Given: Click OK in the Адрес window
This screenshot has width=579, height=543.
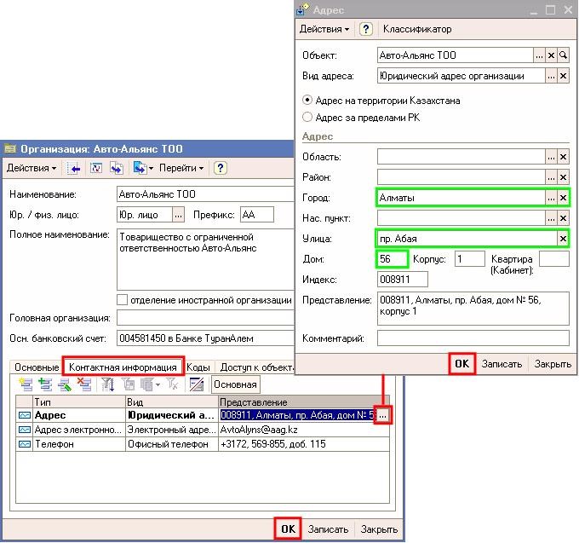Looking at the screenshot, I should tap(461, 364).
